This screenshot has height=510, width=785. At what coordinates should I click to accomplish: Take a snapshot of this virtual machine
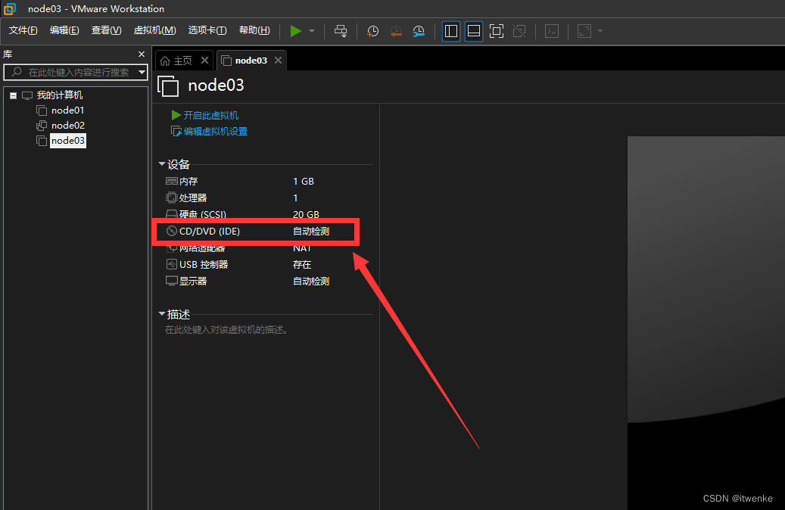click(372, 31)
